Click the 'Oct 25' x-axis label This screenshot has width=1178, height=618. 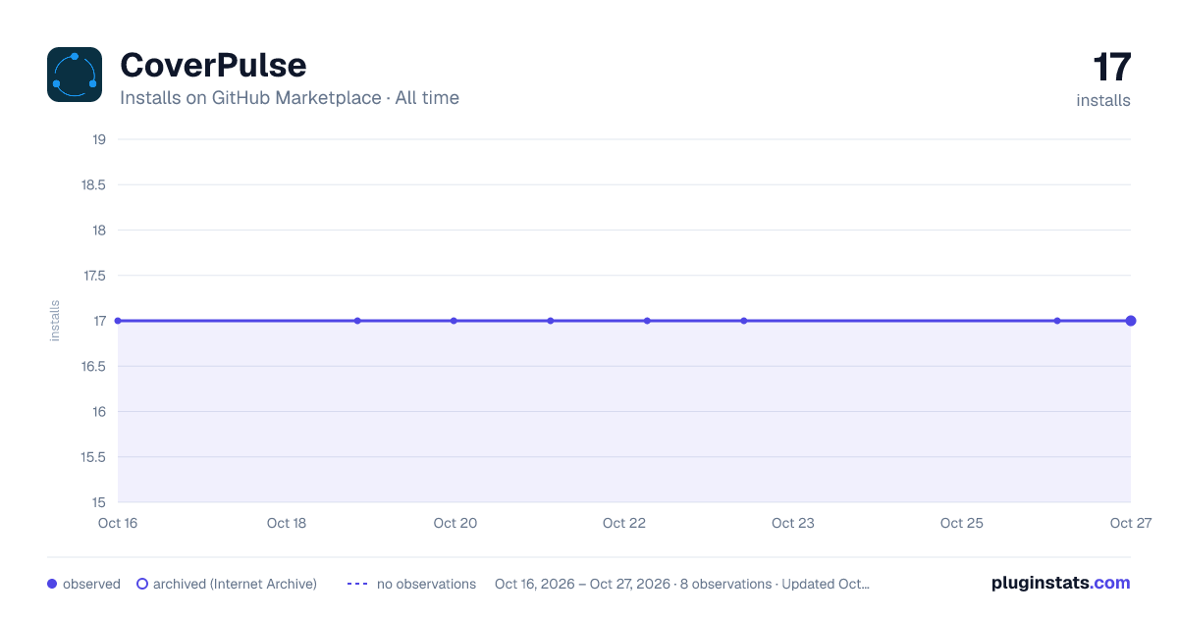click(962, 523)
